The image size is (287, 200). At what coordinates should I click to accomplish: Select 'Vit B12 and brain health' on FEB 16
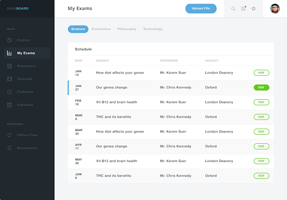pos(116,102)
